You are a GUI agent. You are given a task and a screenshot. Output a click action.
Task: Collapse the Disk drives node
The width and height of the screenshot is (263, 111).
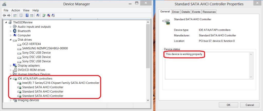[x=11, y=40]
